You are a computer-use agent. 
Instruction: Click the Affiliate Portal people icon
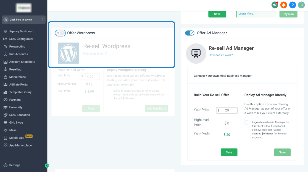coord(6,85)
